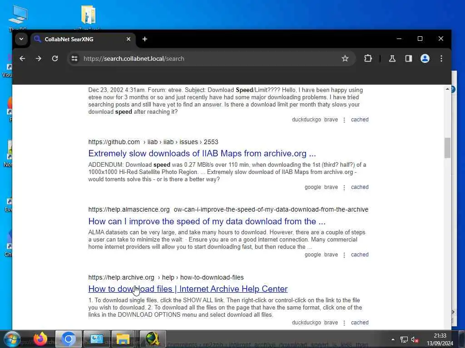Open cached link for etree forum result
The width and height of the screenshot is (465, 348).
click(360, 120)
